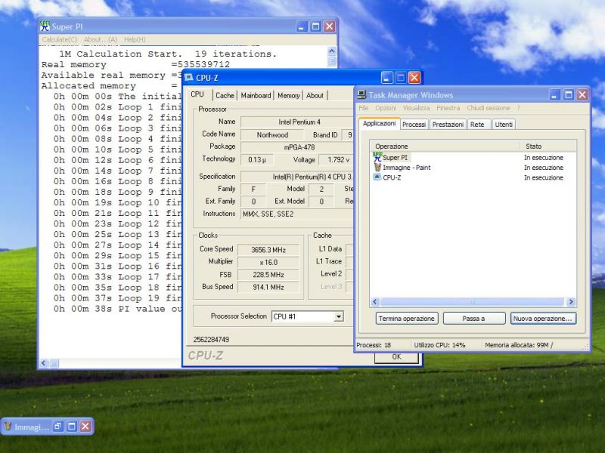605x453 pixels.
Task: Click the Core Speed value 3656.3 MHz
Action: (x=268, y=250)
